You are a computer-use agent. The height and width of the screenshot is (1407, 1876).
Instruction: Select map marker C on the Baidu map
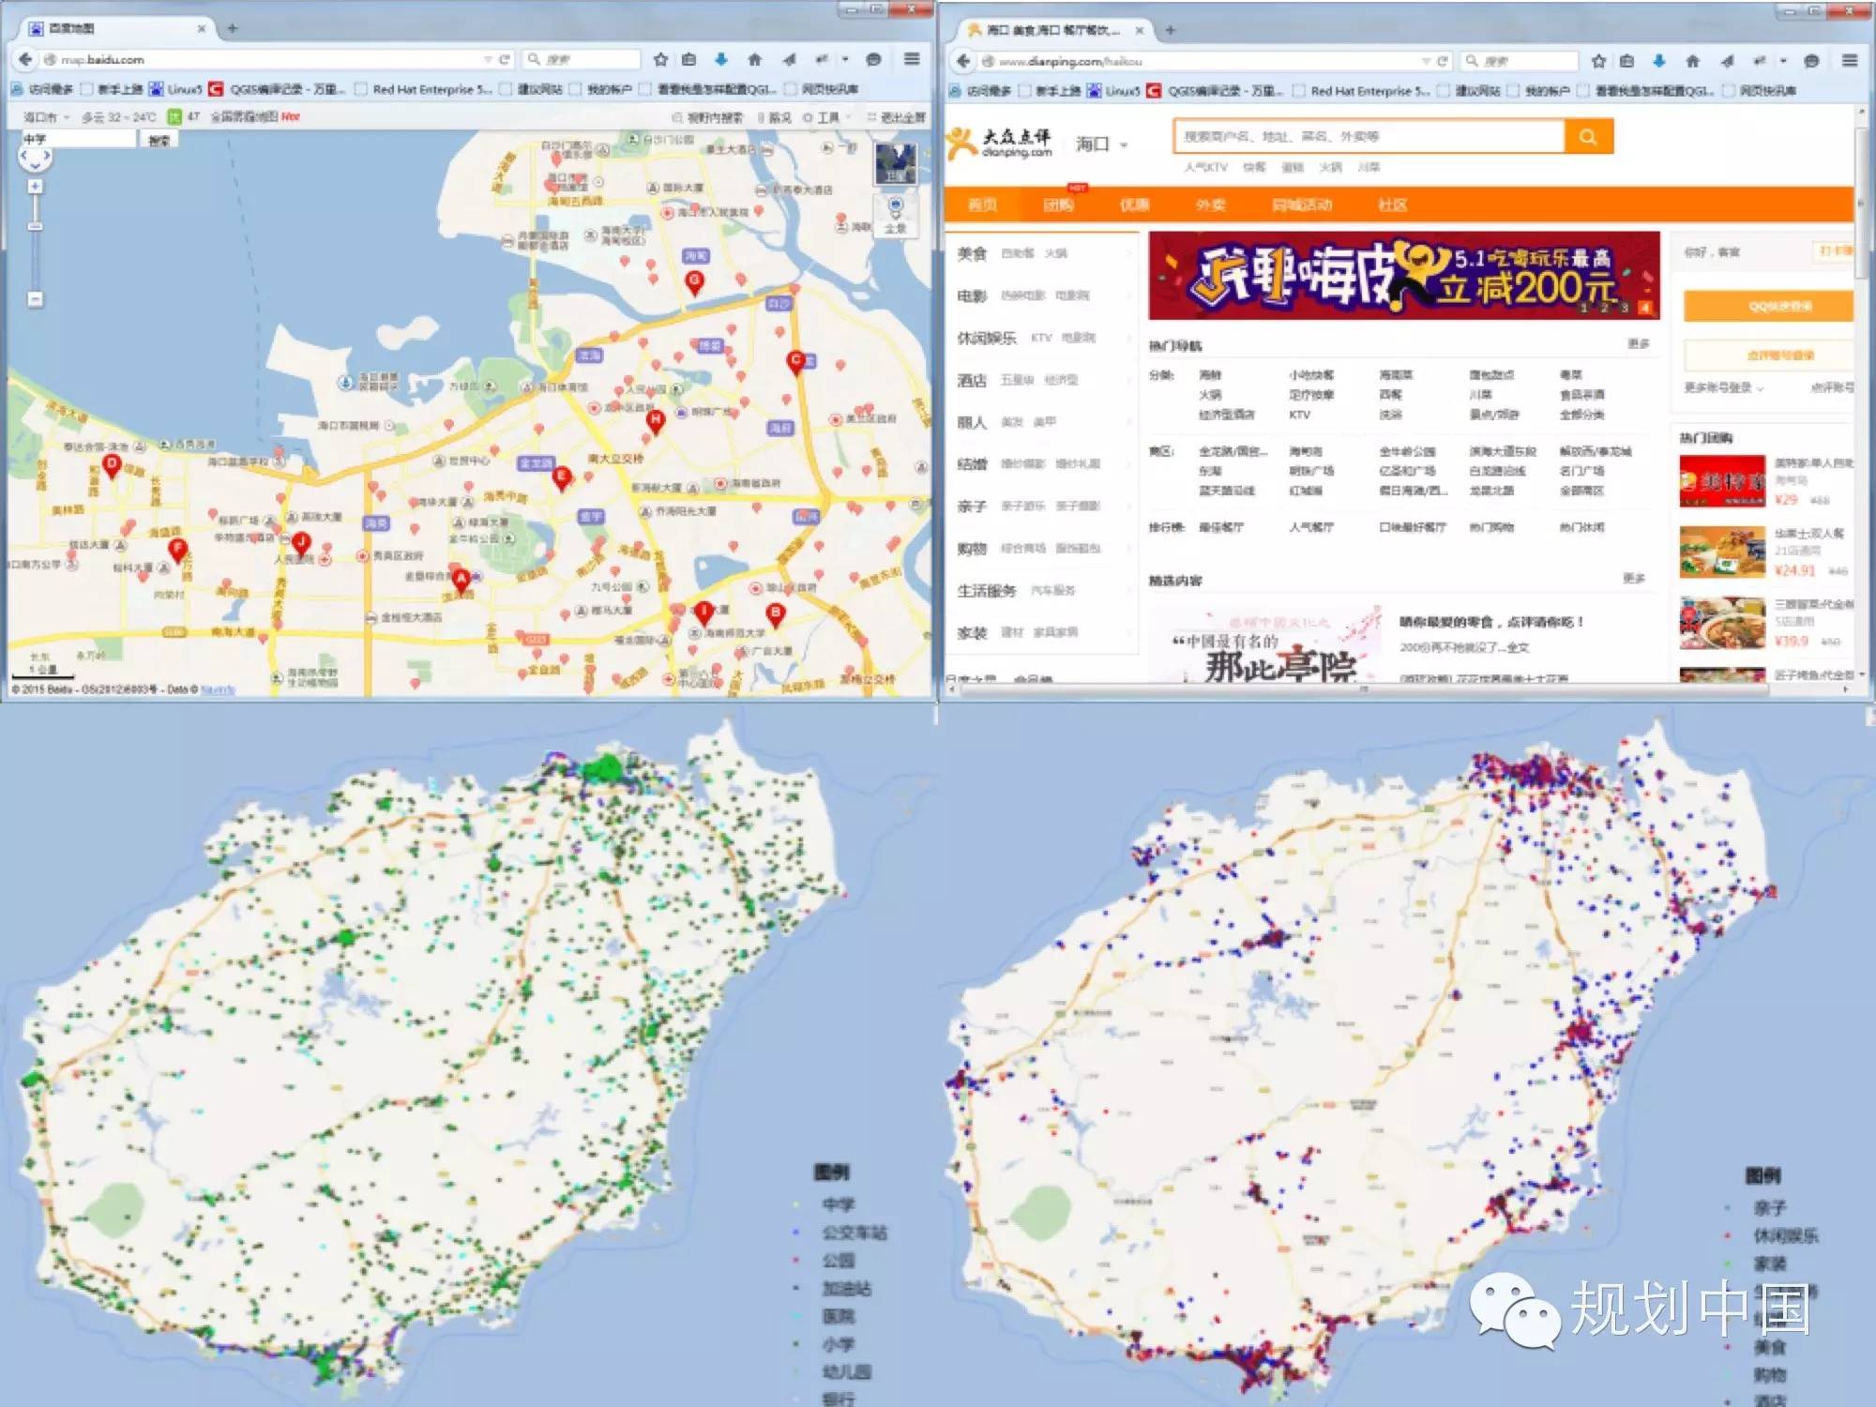[795, 362]
